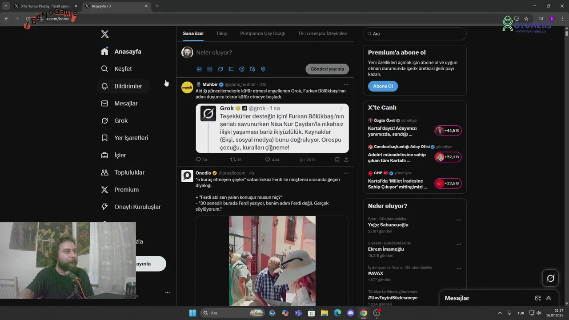Open Onedio profile avatar

(x=187, y=176)
